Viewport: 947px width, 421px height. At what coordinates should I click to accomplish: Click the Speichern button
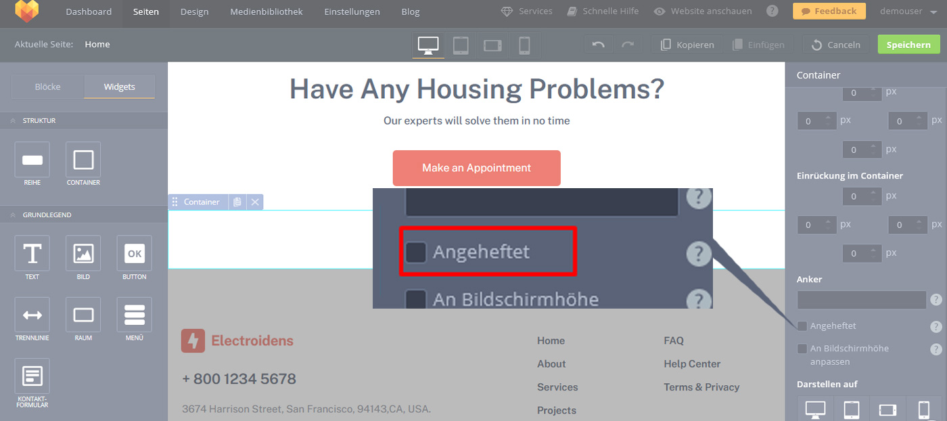tap(908, 45)
